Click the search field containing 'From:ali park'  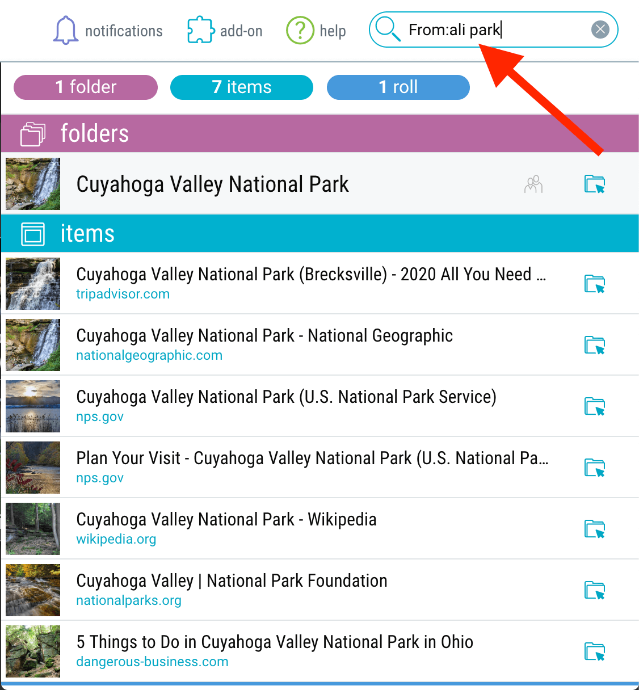[493, 30]
